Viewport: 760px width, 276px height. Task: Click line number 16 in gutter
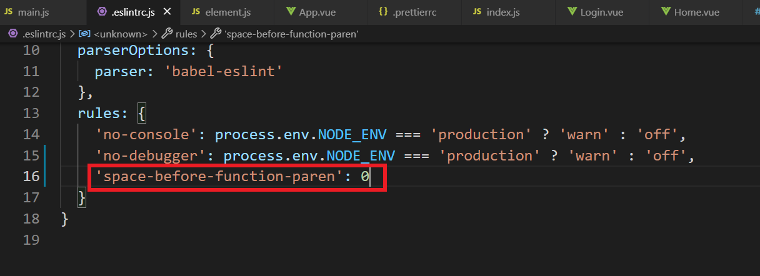pyautogui.click(x=31, y=177)
